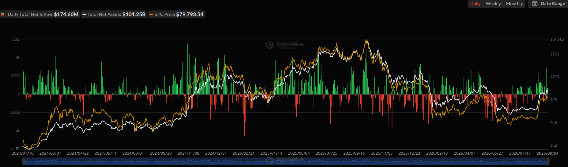Click the red-green Net Inflow legend marker
This screenshot has width=568, height=167.
click(3, 14)
